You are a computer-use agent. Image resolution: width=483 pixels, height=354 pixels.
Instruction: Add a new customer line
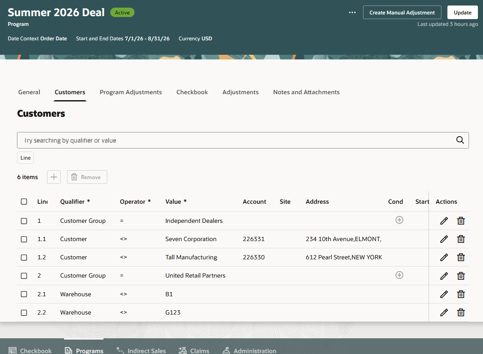point(54,177)
